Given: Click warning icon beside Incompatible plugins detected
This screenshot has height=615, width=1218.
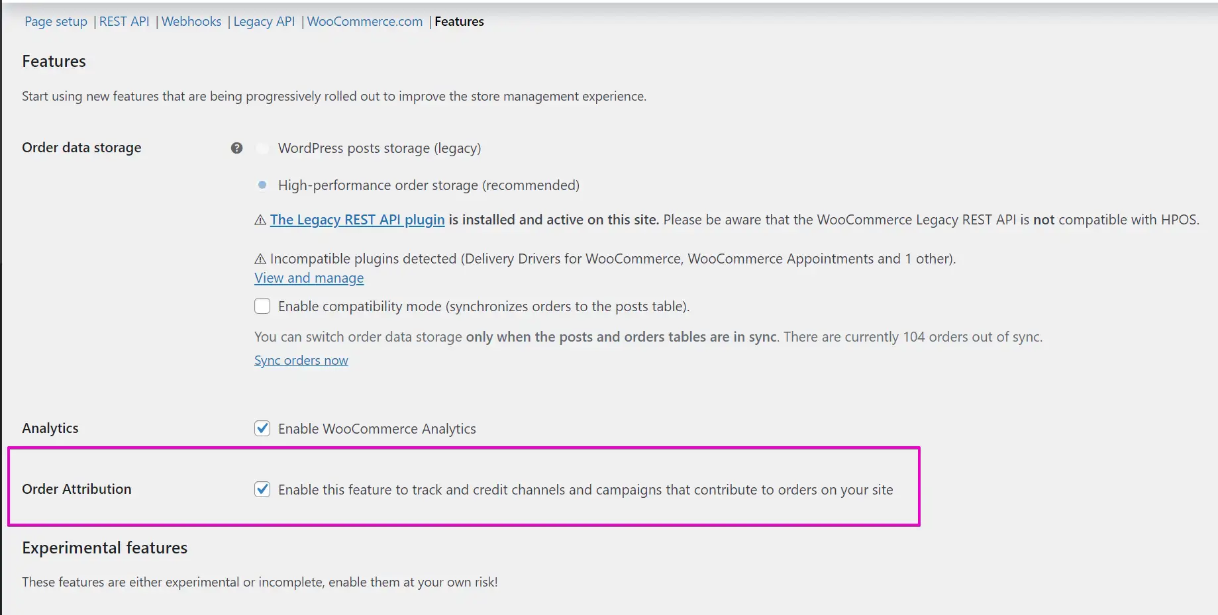Looking at the screenshot, I should pos(260,259).
